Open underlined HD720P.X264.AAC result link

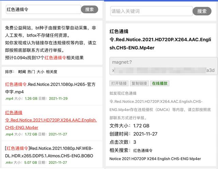51,120
